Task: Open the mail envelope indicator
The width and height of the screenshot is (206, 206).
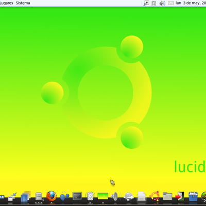Action: pyautogui.click(x=170, y=3)
